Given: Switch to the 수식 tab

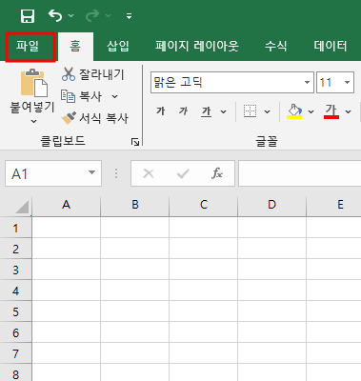Looking at the screenshot, I should point(275,47).
